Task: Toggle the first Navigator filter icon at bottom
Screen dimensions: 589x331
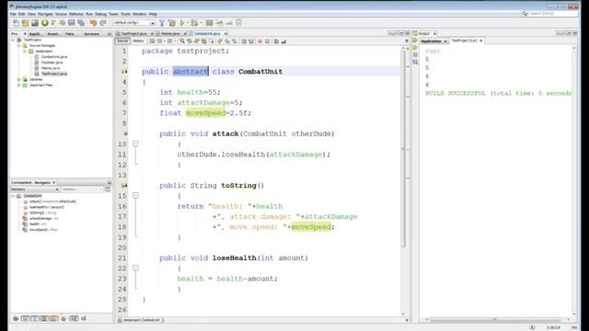Action: click(x=16, y=319)
